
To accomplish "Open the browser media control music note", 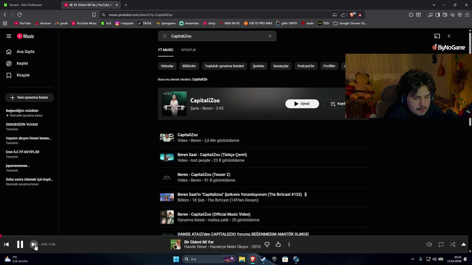I will coord(430,15).
